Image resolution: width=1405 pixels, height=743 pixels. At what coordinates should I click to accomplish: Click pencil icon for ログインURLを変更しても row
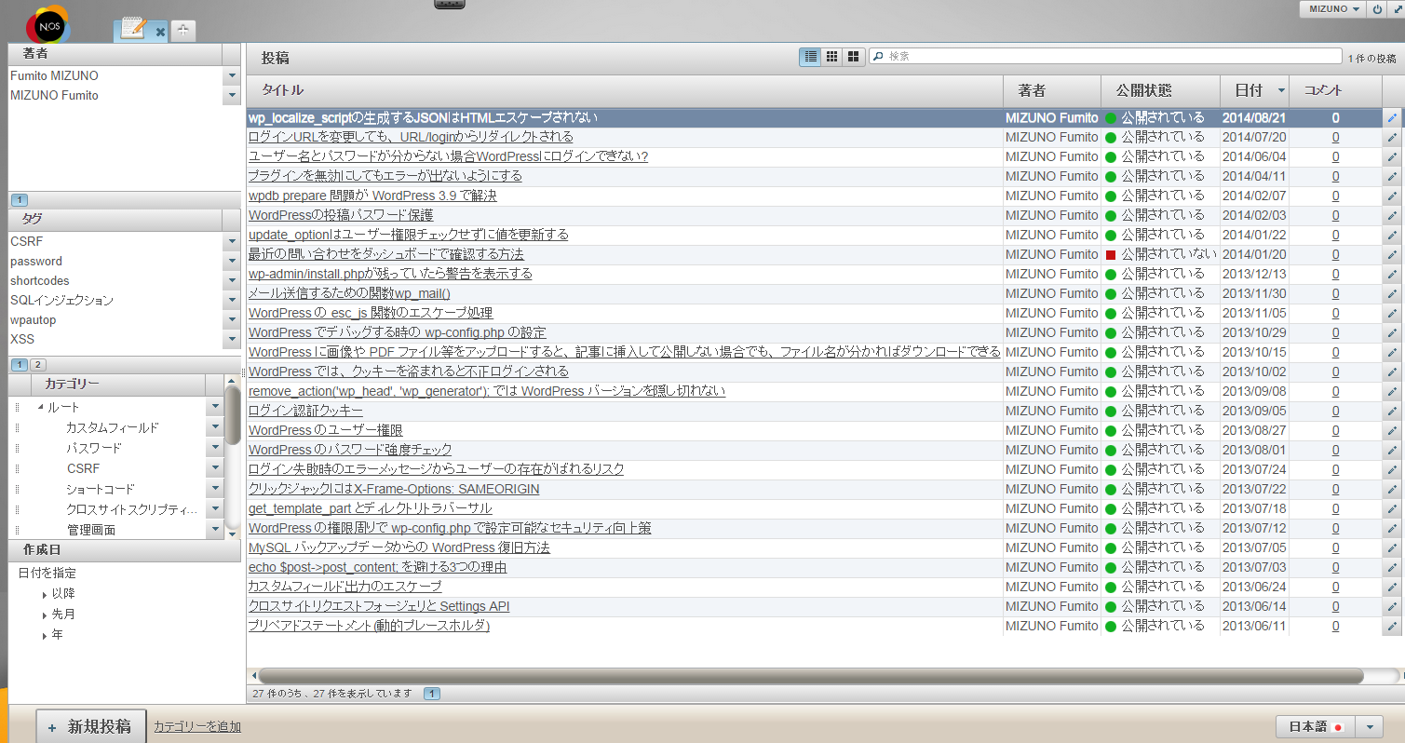[1392, 137]
